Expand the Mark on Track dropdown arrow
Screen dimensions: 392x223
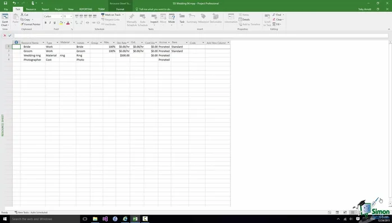point(123,15)
